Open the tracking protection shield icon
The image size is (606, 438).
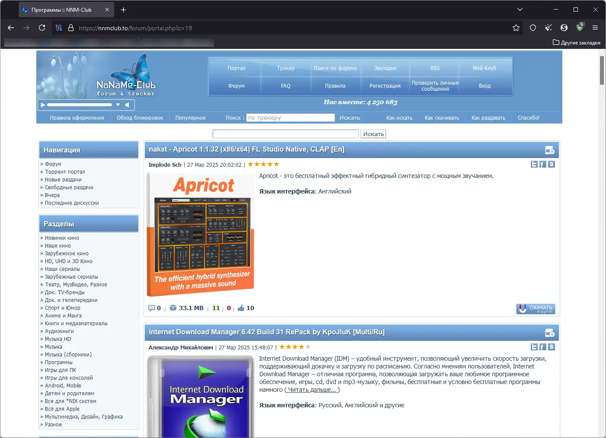533,28
